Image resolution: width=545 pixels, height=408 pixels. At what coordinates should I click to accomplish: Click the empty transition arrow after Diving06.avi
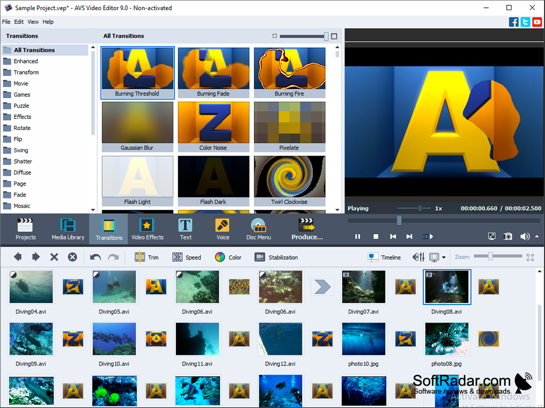(x=322, y=287)
